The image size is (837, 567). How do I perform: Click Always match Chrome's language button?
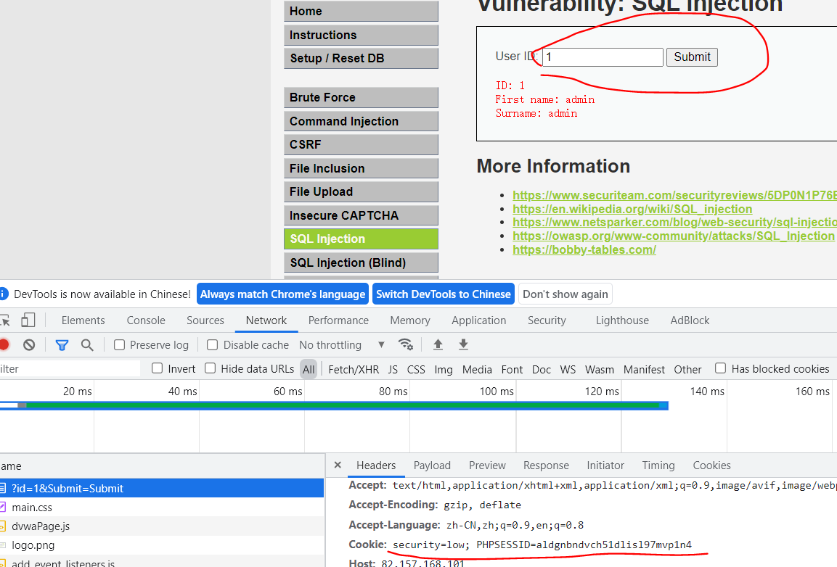point(282,294)
